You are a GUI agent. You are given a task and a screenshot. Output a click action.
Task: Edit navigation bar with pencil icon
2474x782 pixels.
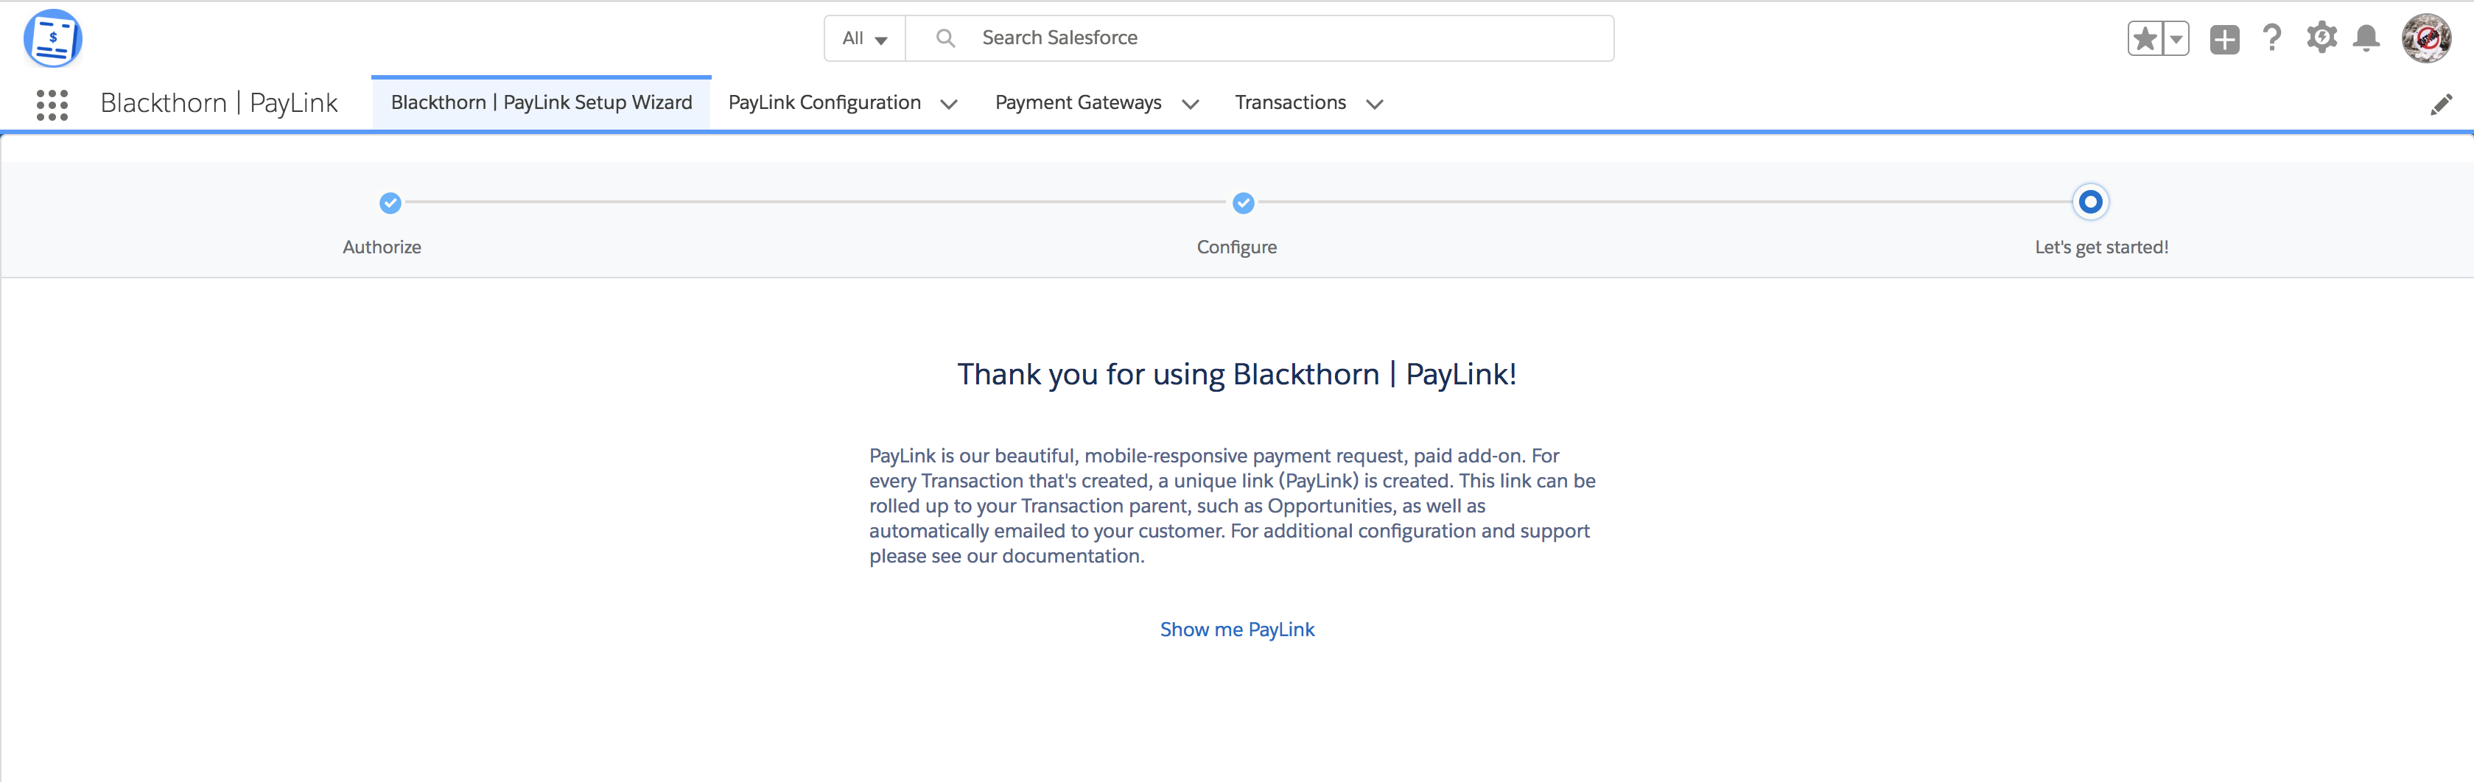2440,105
